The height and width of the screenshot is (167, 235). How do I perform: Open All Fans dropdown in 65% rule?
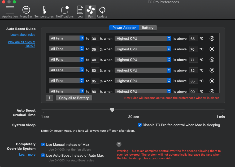pos(66,81)
